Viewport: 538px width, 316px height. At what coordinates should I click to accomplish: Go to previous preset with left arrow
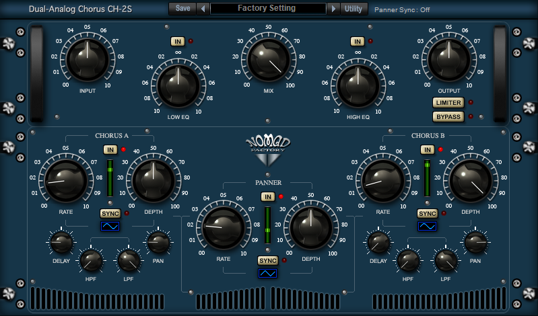203,9
